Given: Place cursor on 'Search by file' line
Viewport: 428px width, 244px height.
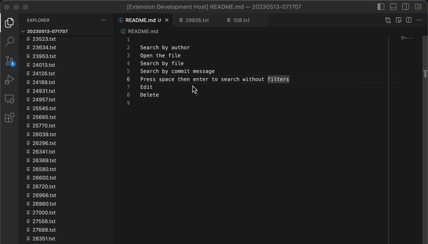Looking at the screenshot, I should 162,63.
